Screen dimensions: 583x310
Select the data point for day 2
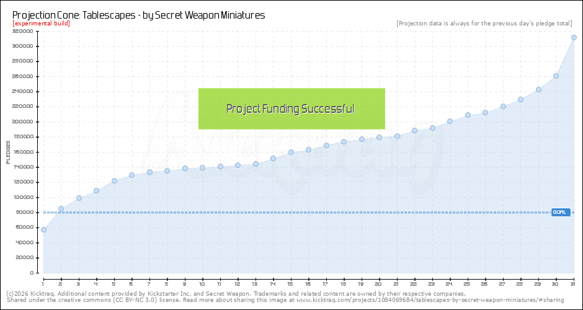pyautogui.click(x=61, y=208)
